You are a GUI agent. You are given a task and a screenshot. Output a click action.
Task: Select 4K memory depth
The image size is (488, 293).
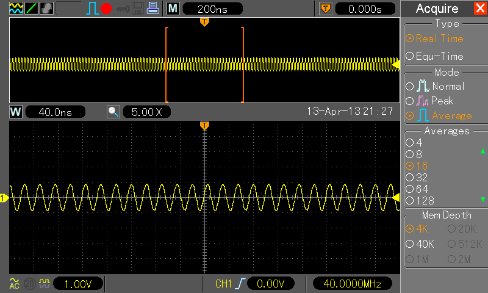click(x=417, y=229)
